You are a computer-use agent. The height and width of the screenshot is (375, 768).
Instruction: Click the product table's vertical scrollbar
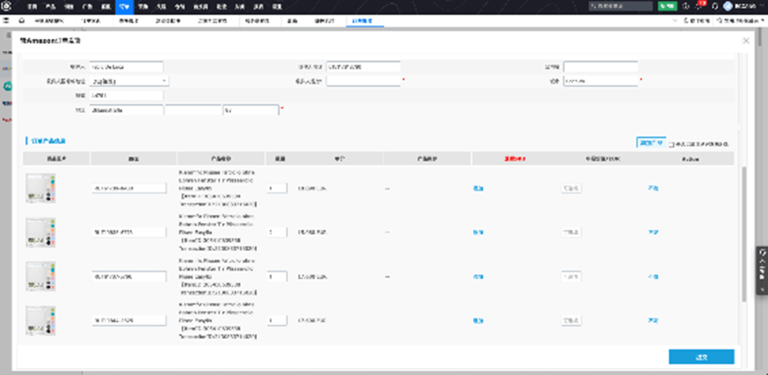coord(744,233)
